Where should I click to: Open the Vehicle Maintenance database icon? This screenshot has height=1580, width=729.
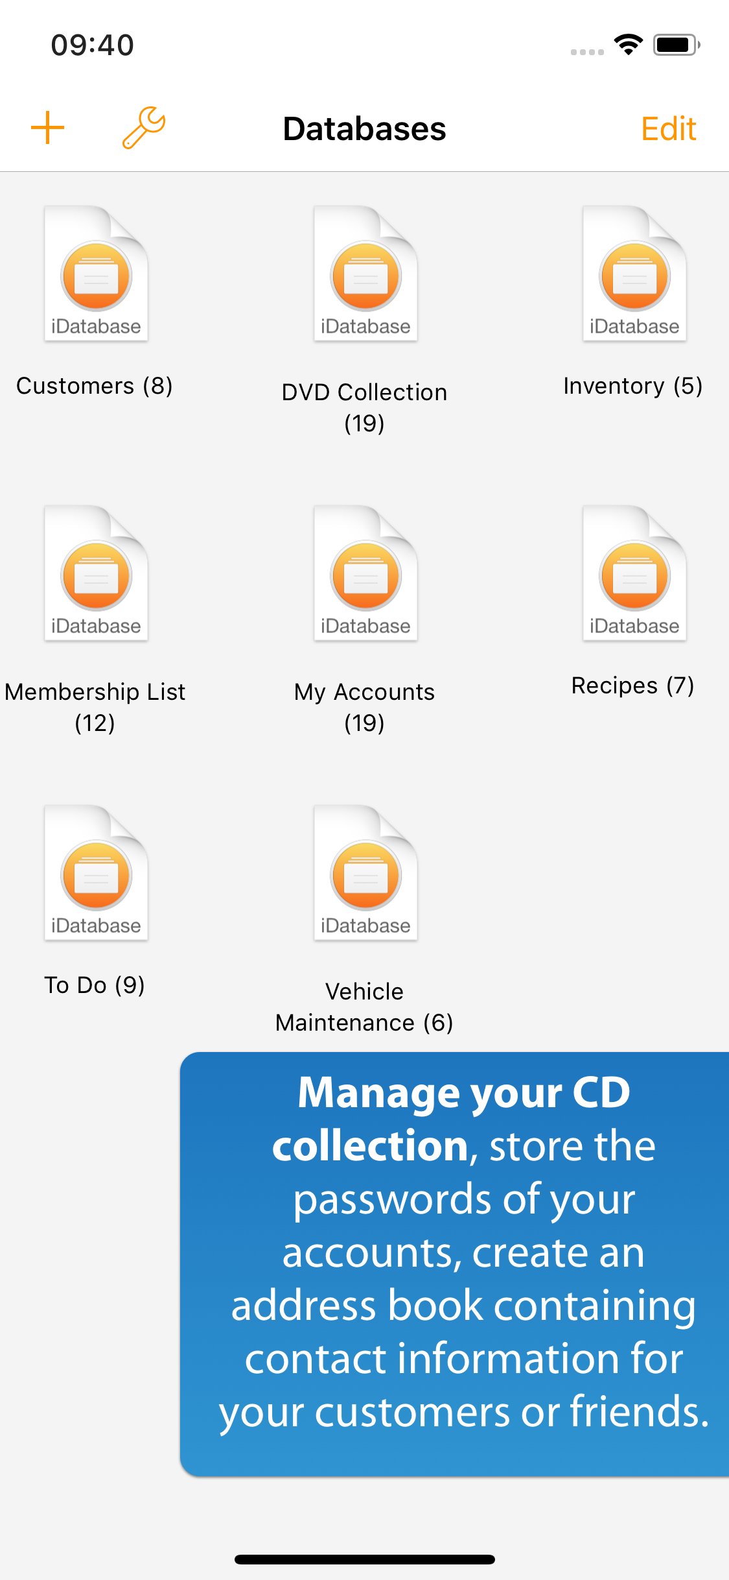coord(365,872)
